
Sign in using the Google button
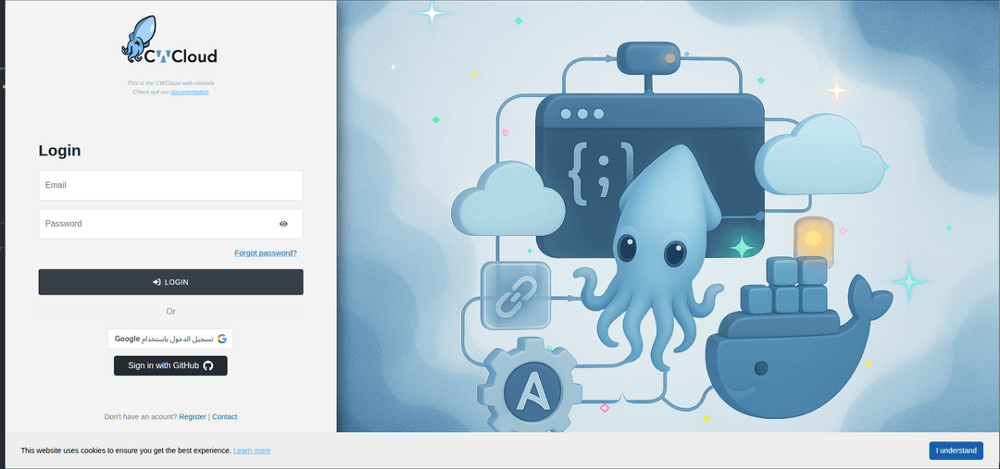170,339
